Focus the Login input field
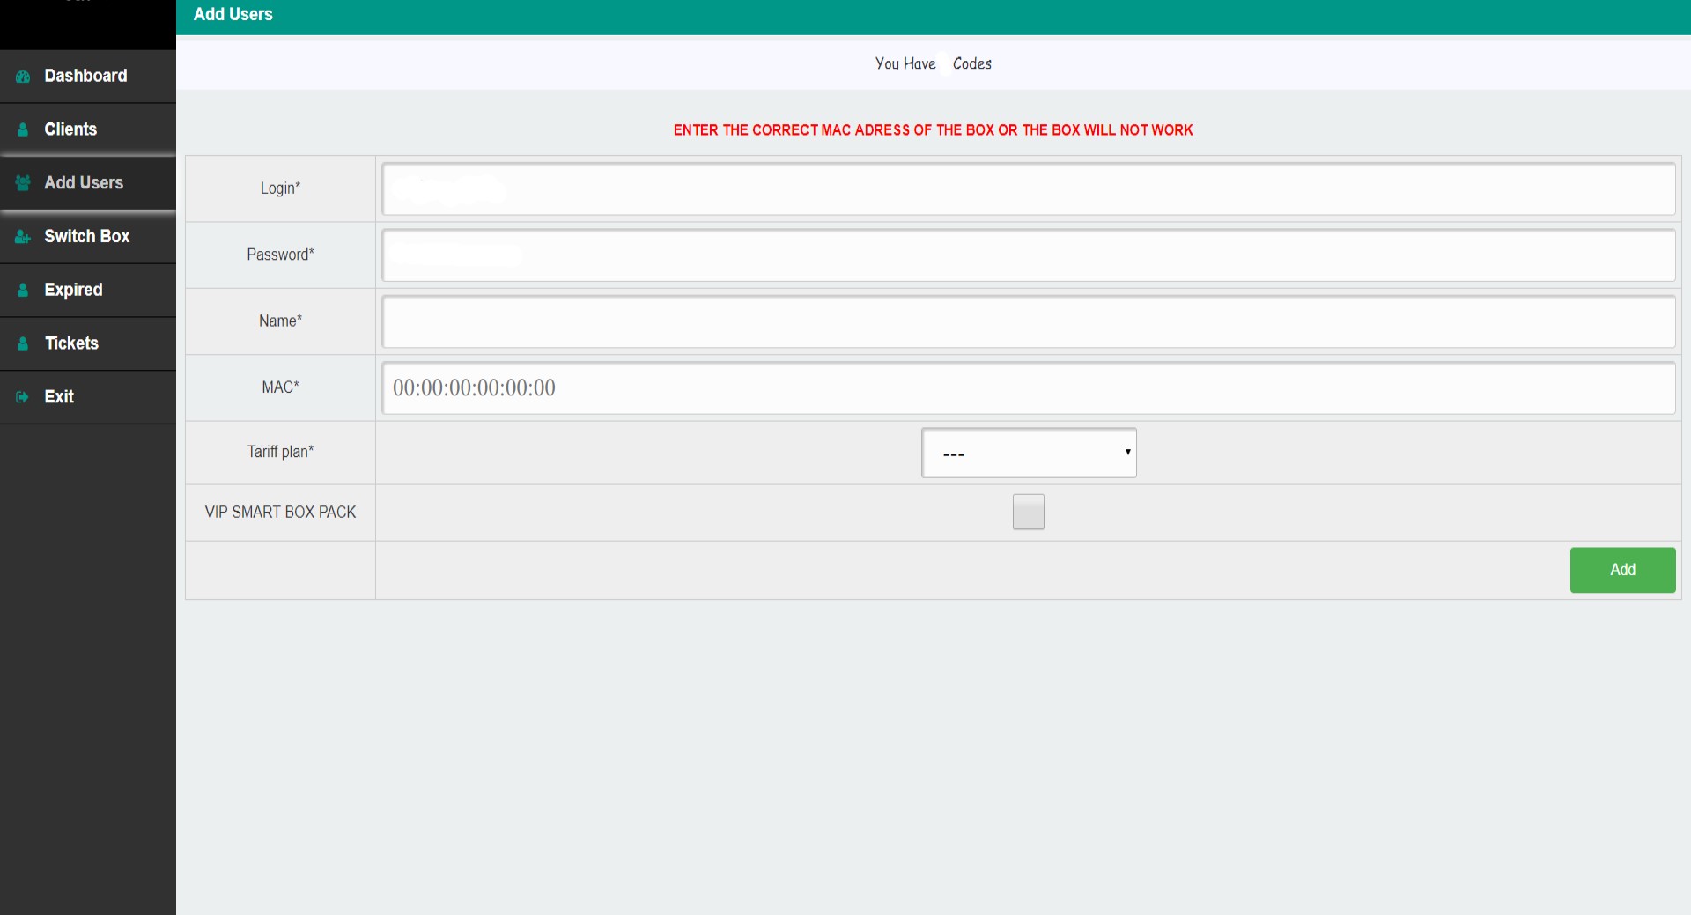This screenshot has width=1691, height=915. [x=1028, y=188]
